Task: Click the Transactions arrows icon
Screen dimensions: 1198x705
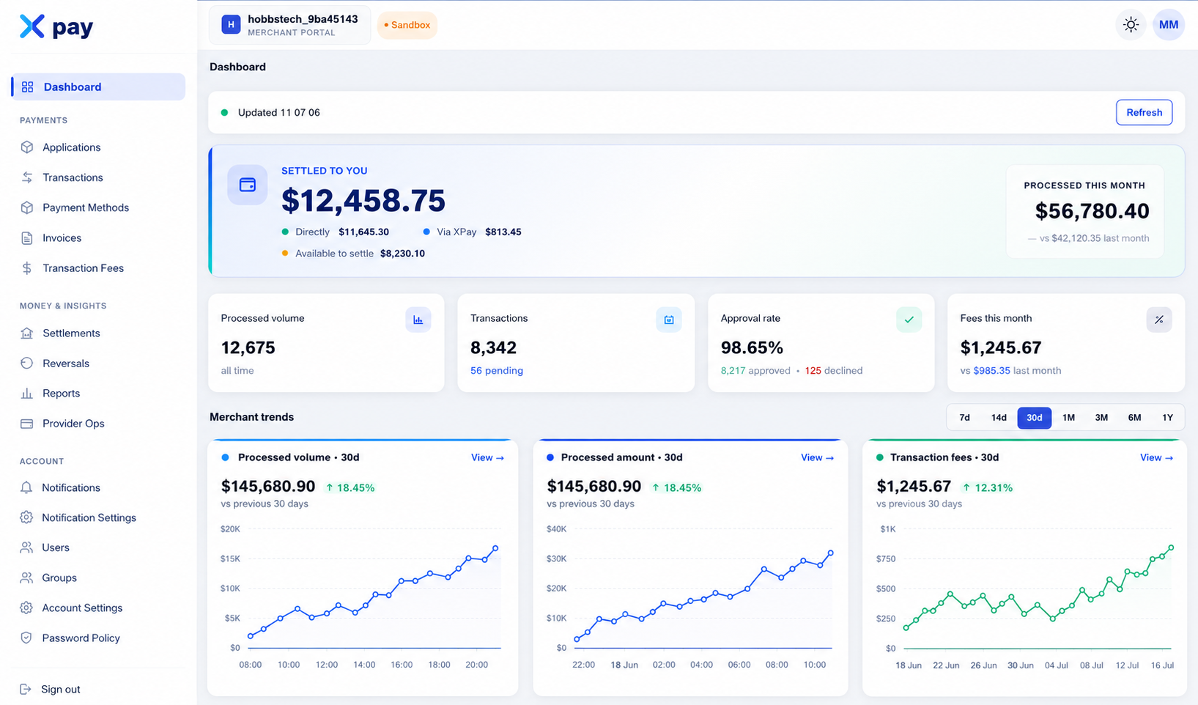Action: click(x=27, y=177)
